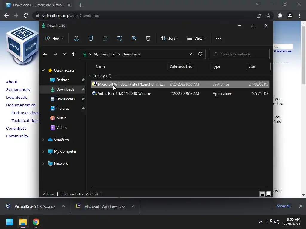This screenshot has width=306, height=229.
Task: Click the Cut scissors icon in Explorer toolbar
Action: click(x=76, y=38)
